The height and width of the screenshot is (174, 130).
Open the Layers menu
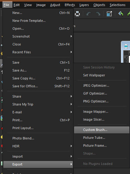pyautogui.click(x=84, y=5)
